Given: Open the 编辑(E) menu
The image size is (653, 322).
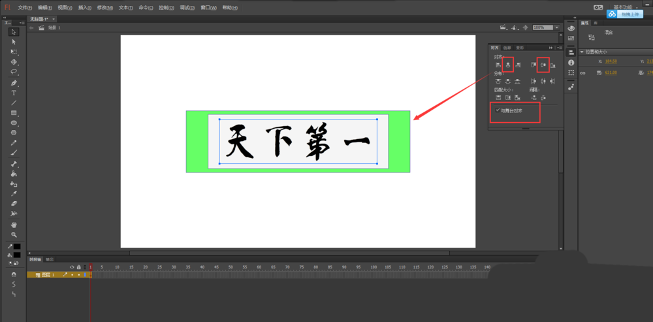Looking at the screenshot, I should (x=45, y=8).
